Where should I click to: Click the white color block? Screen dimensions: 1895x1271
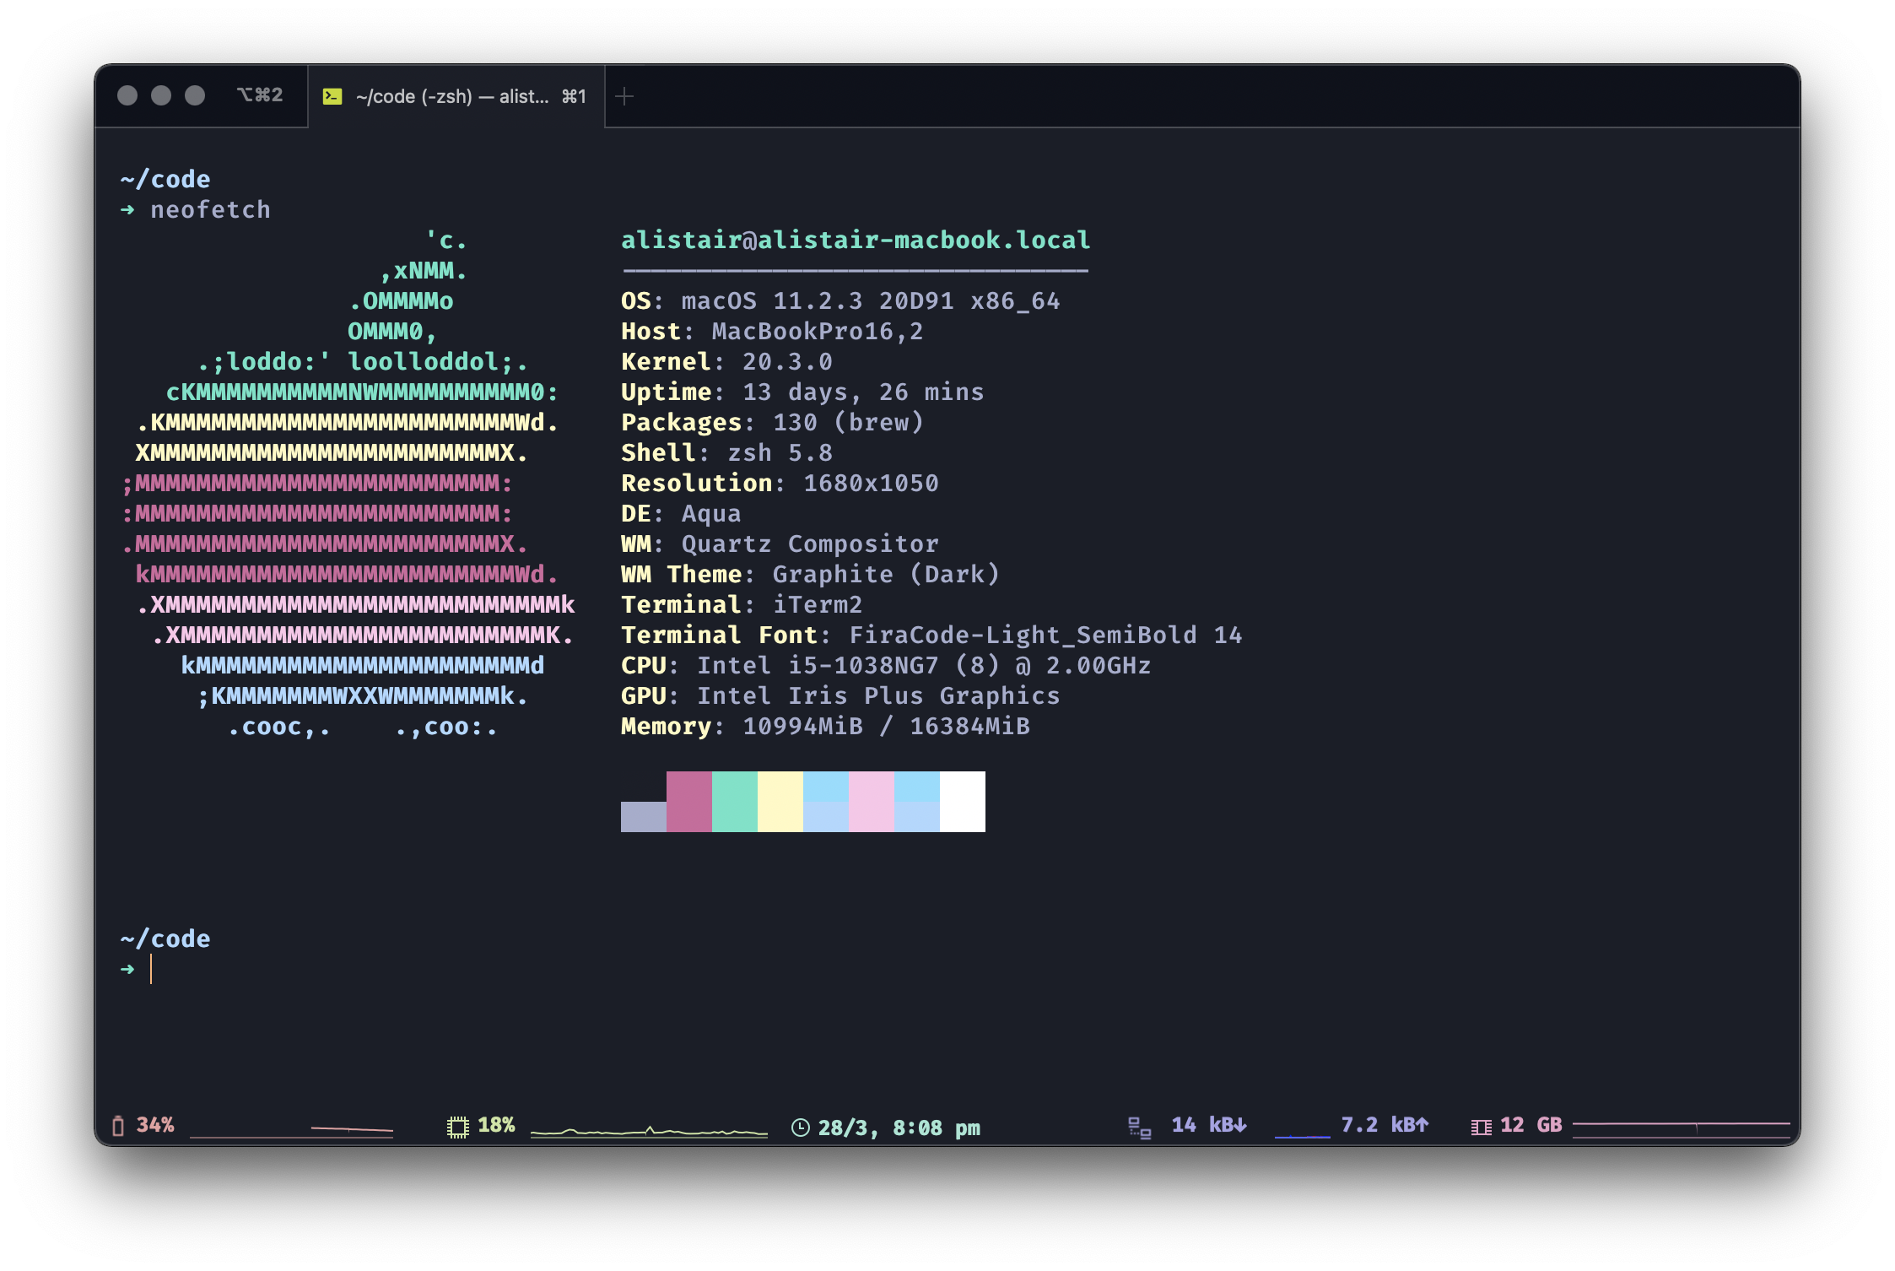pos(962,801)
